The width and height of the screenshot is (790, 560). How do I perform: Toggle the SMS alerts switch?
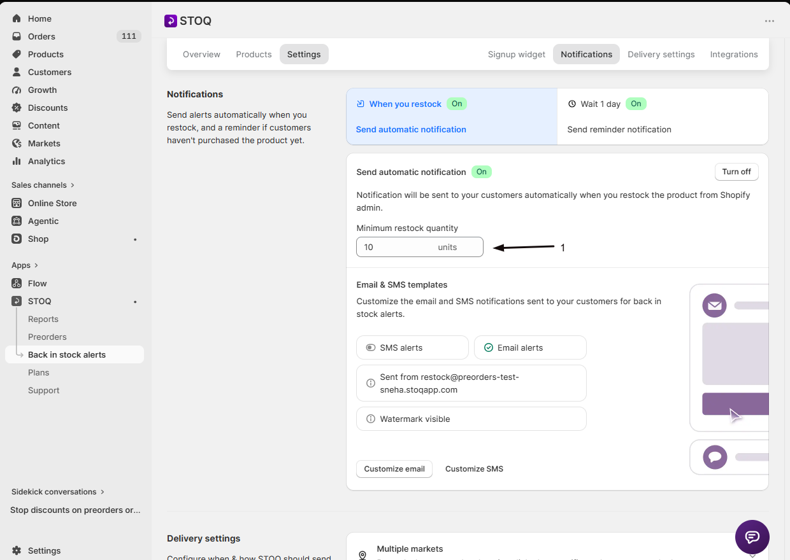tap(371, 347)
